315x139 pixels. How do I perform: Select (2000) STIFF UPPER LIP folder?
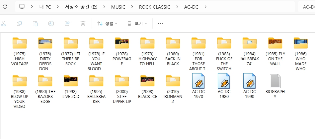pyautogui.click(x=122, y=80)
